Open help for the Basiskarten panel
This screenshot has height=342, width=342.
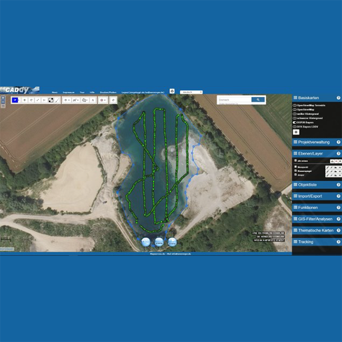[x=339, y=98]
